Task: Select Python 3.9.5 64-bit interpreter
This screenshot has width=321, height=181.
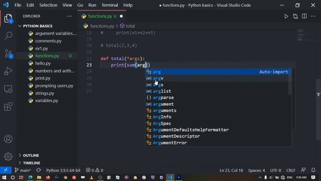Action: pos(63,170)
